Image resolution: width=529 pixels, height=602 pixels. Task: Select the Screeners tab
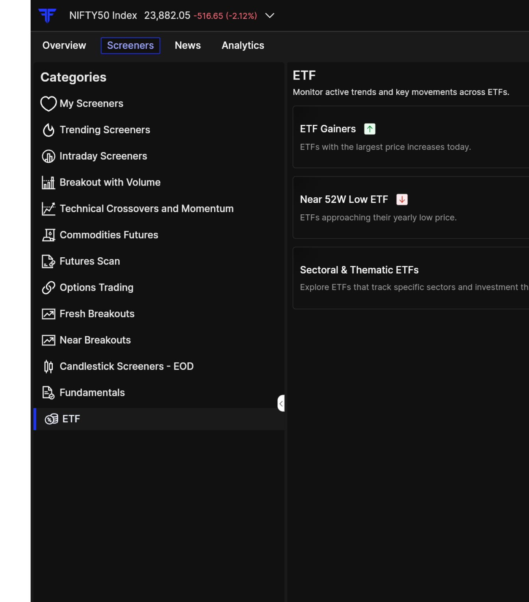[x=130, y=46]
